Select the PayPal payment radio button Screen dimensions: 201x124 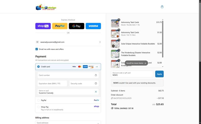pyautogui.click(x=38, y=100)
